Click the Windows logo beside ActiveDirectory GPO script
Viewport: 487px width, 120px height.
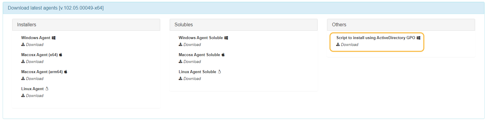(x=418, y=38)
